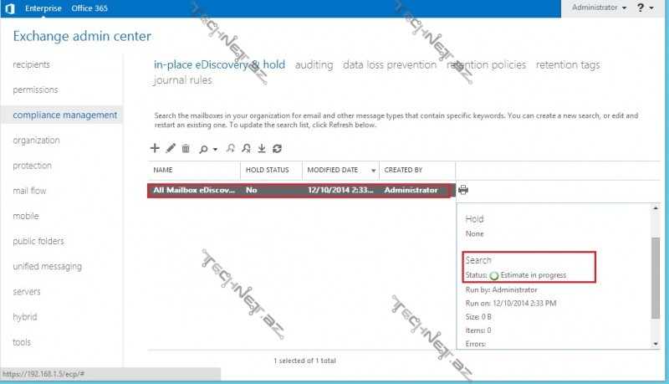Open the MODIFIED DATE sort arrow

point(373,171)
